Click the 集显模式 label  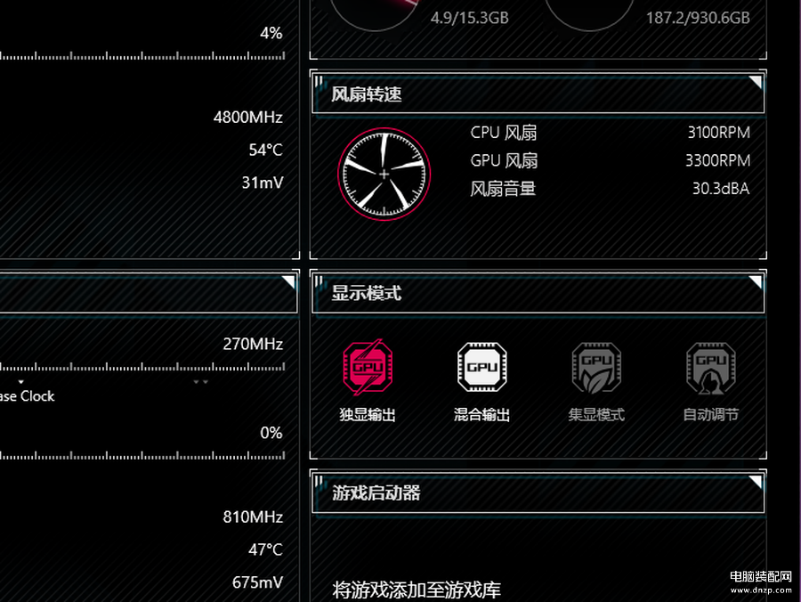596,414
